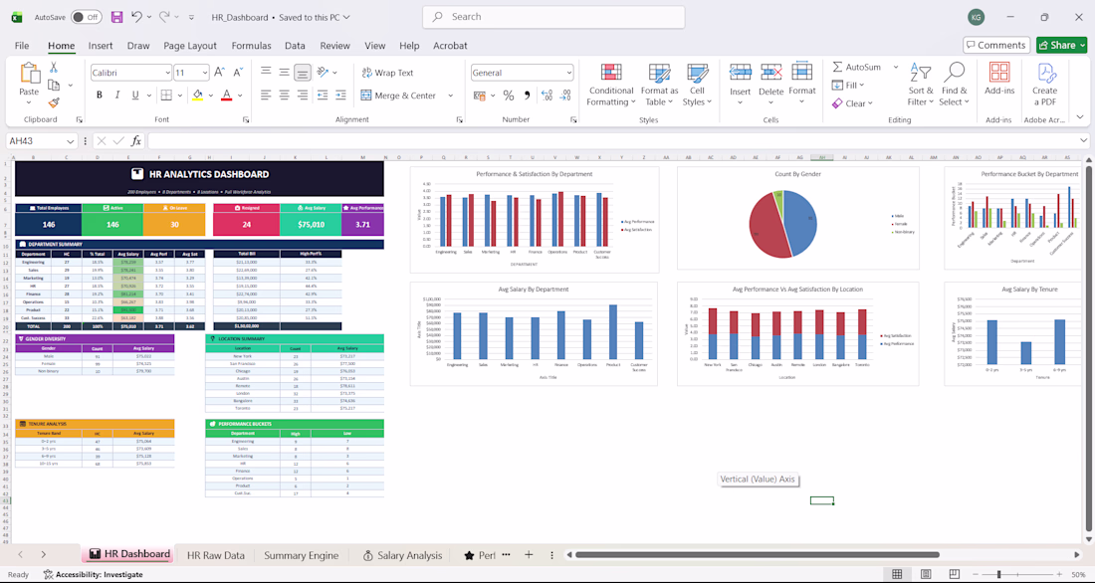Open the Comments pane button
The height and width of the screenshot is (583, 1095).
click(996, 45)
